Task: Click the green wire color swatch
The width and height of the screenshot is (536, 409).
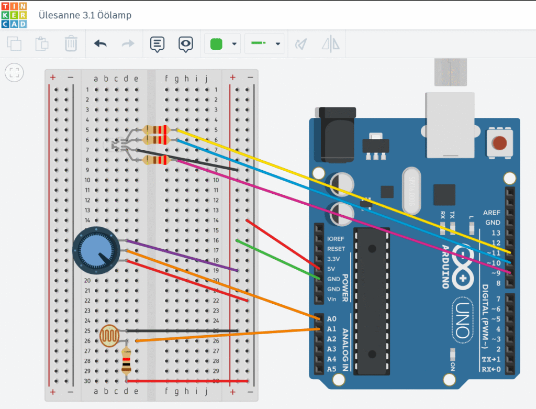Action: [216, 44]
